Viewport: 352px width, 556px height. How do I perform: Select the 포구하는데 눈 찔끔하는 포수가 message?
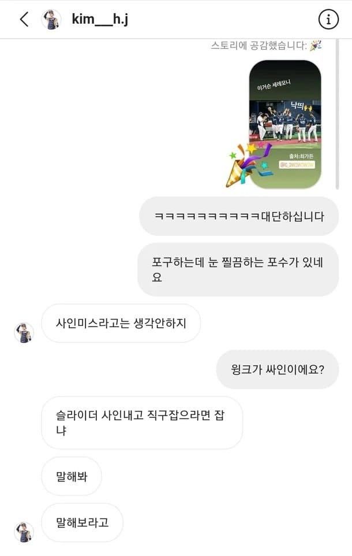(238, 269)
